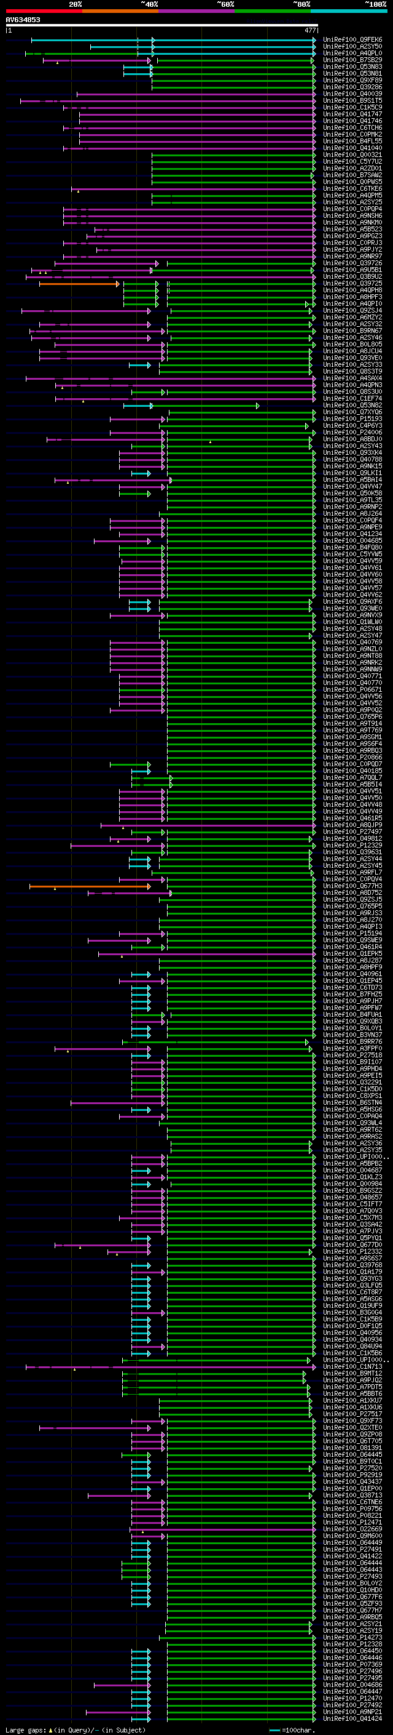
Task: Select last hit label UniRef100_Q41424
Action: click(x=352, y=1718)
